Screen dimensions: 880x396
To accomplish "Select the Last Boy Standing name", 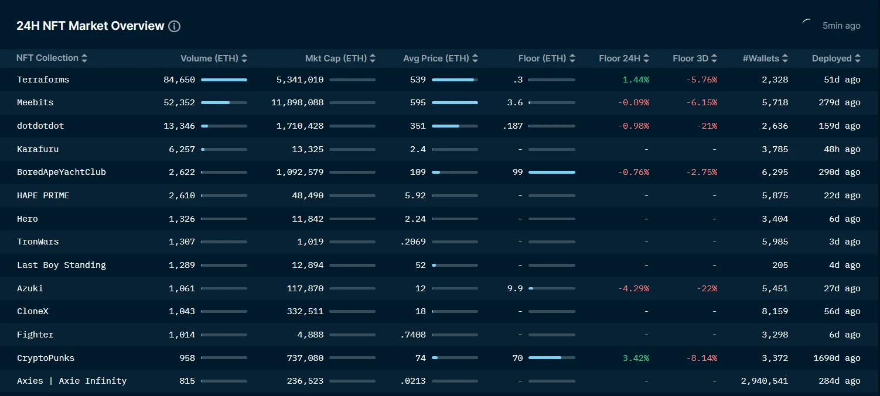I will (x=62, y=265).
